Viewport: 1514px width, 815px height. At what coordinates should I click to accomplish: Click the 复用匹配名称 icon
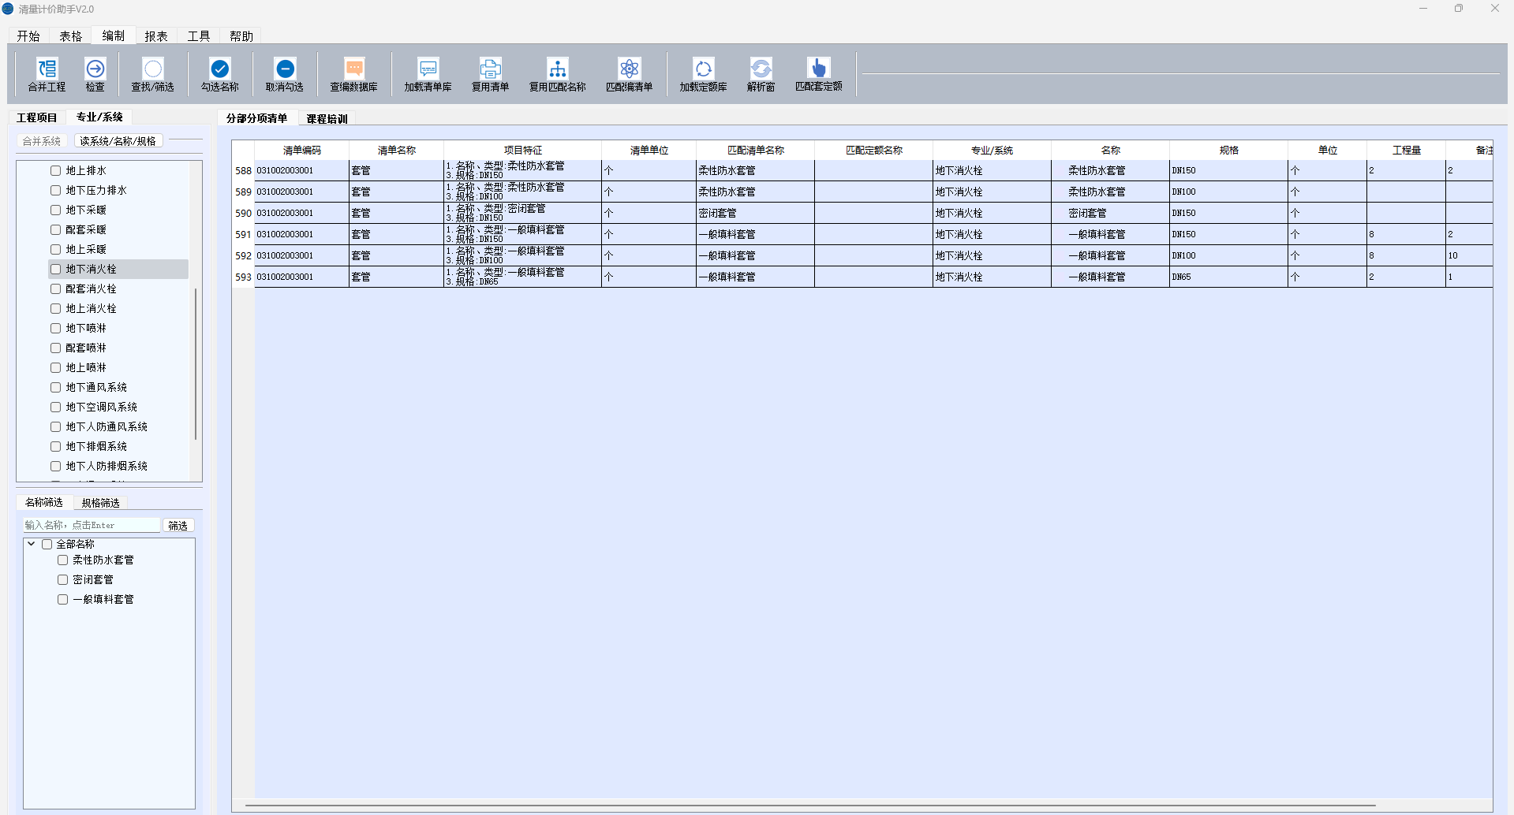point(558,69)
